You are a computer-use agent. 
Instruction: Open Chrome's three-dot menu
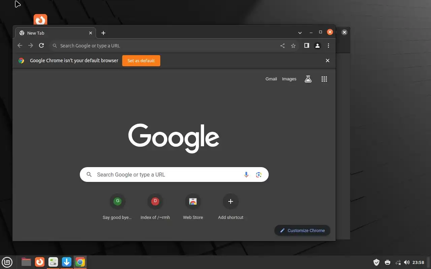pos(328,46)
